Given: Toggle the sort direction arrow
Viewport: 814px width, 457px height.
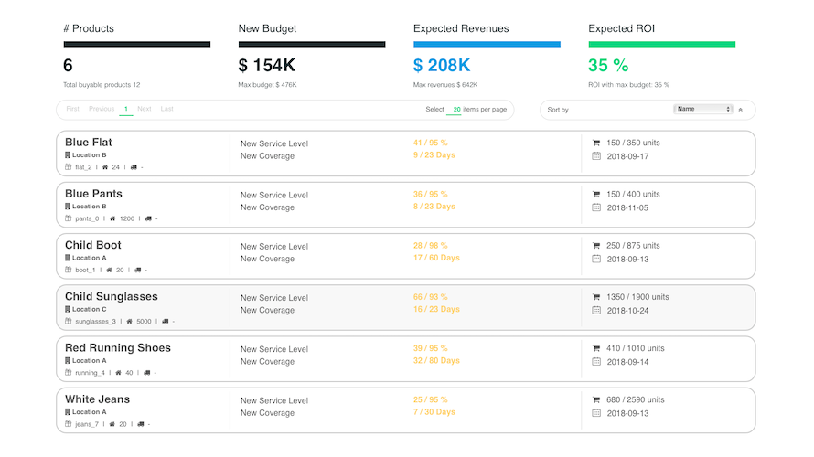Looking at the screenshot, I should 741,110.
